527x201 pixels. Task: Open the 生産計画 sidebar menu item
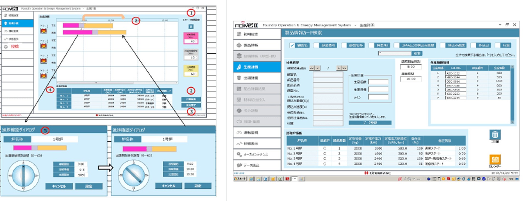point(257,67)
